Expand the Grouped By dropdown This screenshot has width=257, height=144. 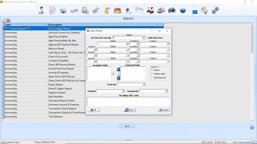pyautogui.click(x=166, y=91)
